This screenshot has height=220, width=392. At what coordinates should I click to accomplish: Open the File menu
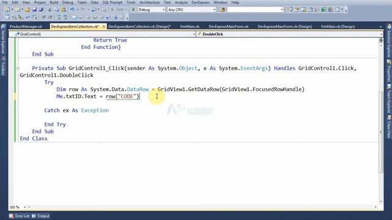tap(5, 2)
